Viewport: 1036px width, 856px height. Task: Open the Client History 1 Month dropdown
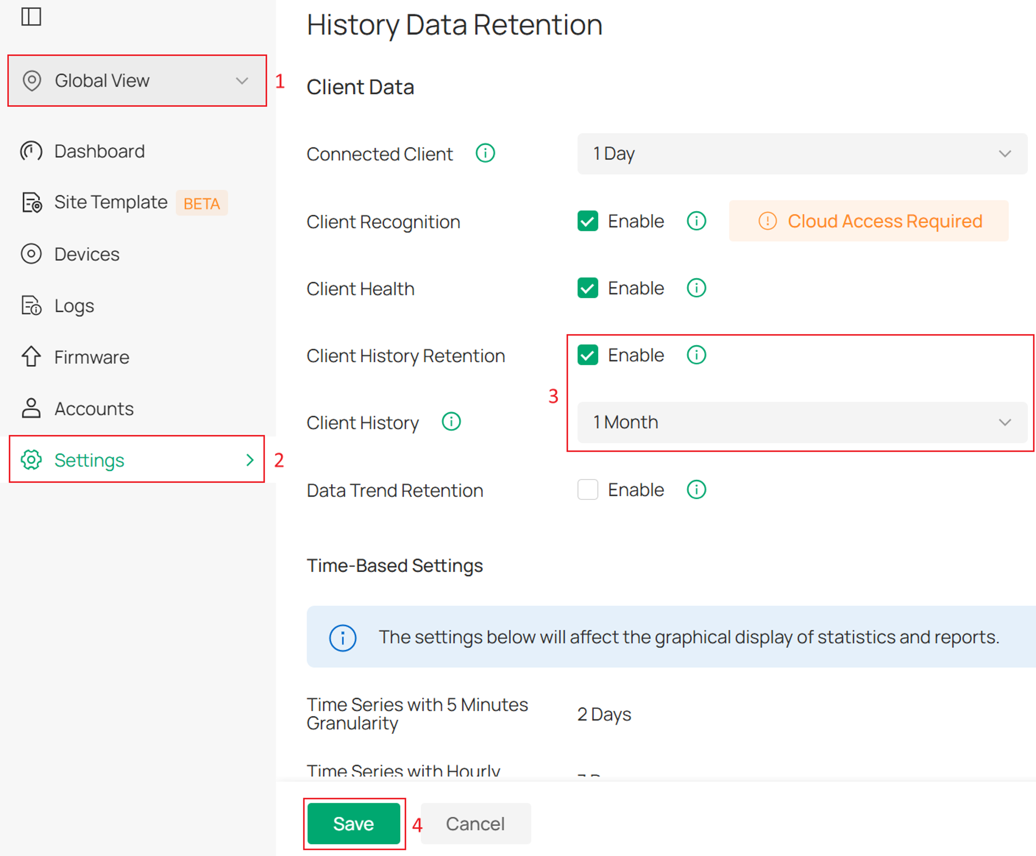(x=802, y=422)
